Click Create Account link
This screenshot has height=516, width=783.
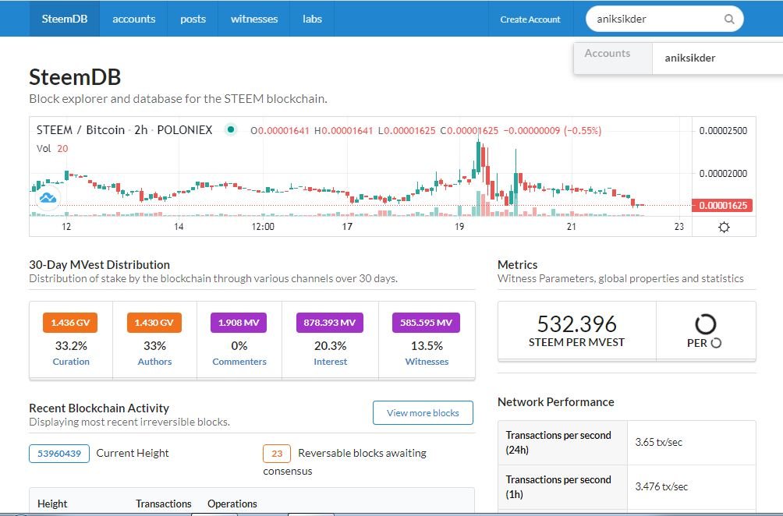(x=530, y=19)
